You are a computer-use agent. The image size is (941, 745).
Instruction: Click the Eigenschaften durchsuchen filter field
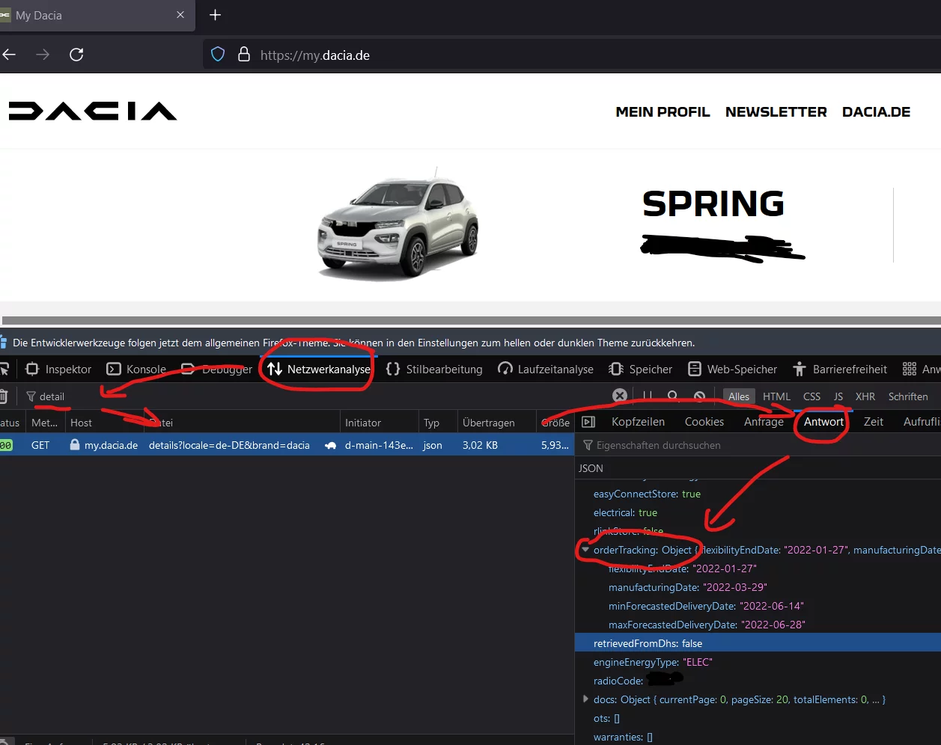tap(758, 445)
